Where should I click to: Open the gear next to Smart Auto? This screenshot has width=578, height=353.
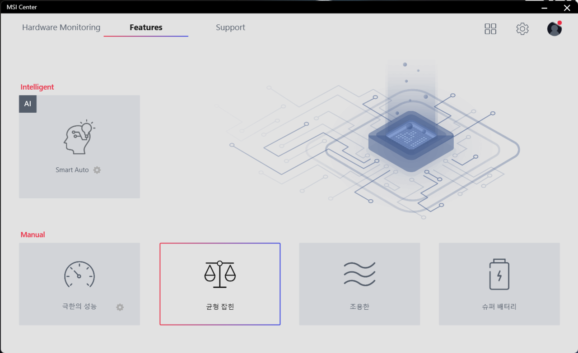tap(97, 170)
